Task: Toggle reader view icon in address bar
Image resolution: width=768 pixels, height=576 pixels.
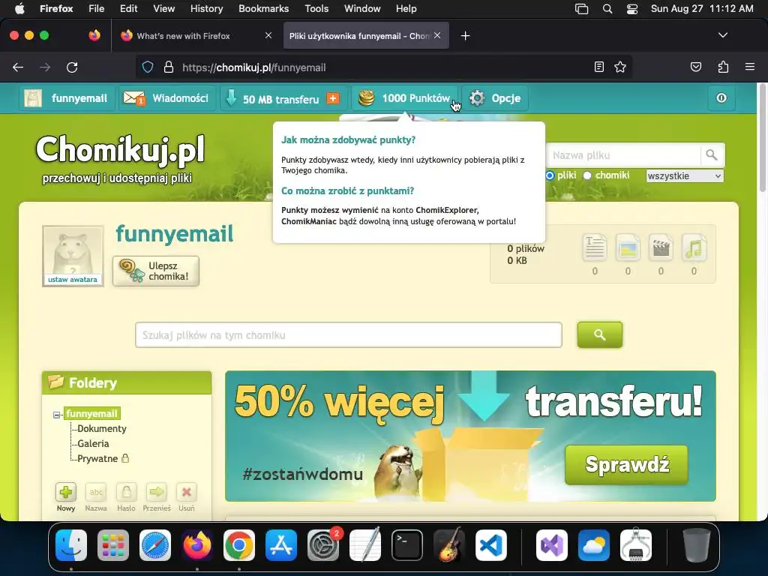Action: (x=598, y=67)
